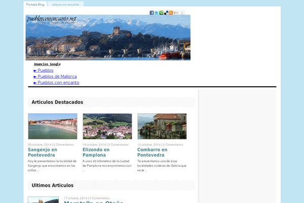Viewport: 304px width, 203px height.
Task: Open the Anuncios Google link
Action: coord(47,64)
